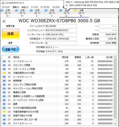
Task: Click status orb of row 04 スタート/ストップ回数
Action: tap(4, 69)
